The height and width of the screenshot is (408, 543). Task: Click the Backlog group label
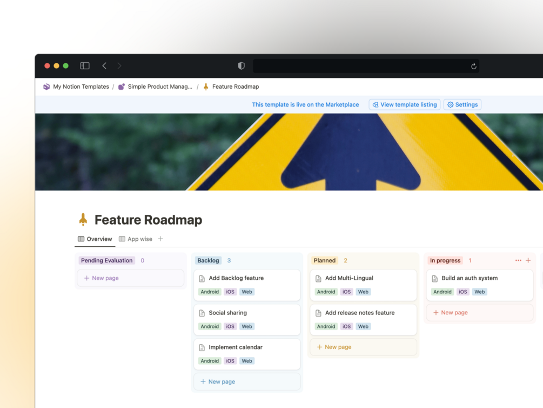[208, 261]
